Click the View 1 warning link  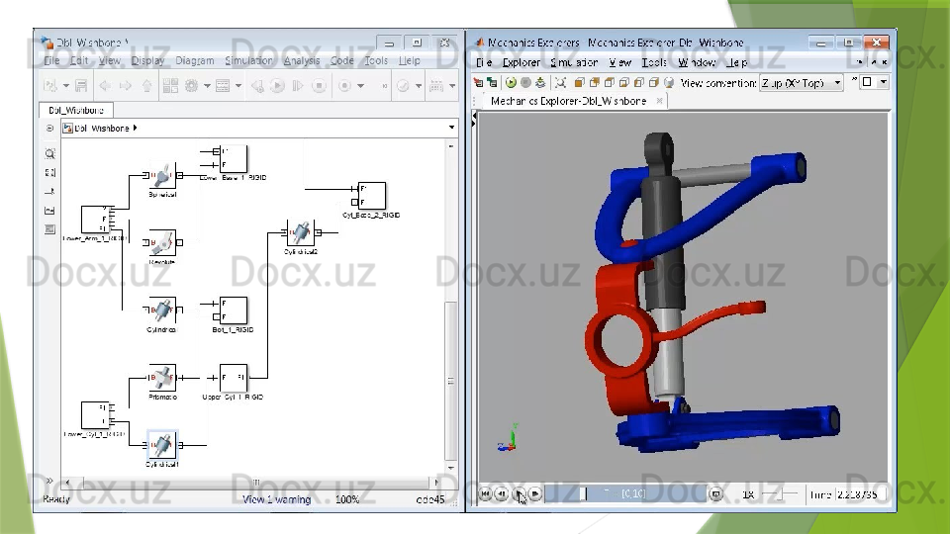pyautogui.click(x=276, y=499)
